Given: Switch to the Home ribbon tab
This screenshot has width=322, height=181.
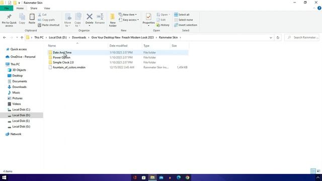Looking at the screenshot, I should (x=20, y=9).
